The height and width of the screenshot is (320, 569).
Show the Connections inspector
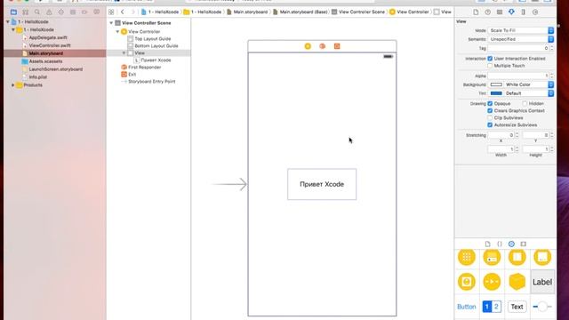(535, 12)
